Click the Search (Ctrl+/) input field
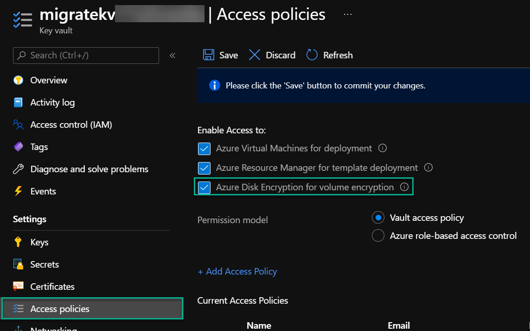Screen dimensions: 530x331 tap(86, 56)
